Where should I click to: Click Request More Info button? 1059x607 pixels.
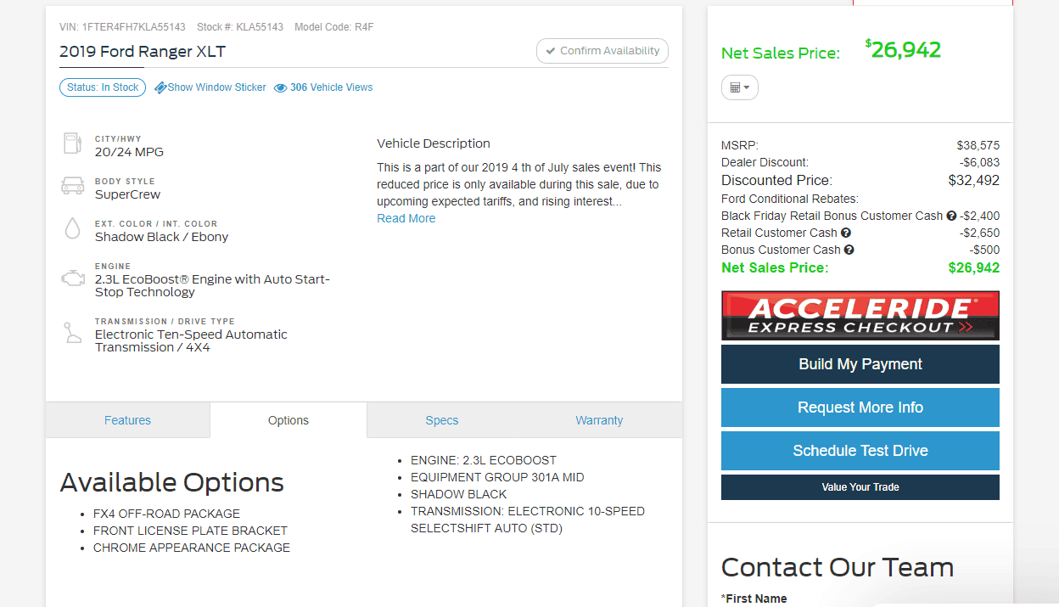[860, 407]
